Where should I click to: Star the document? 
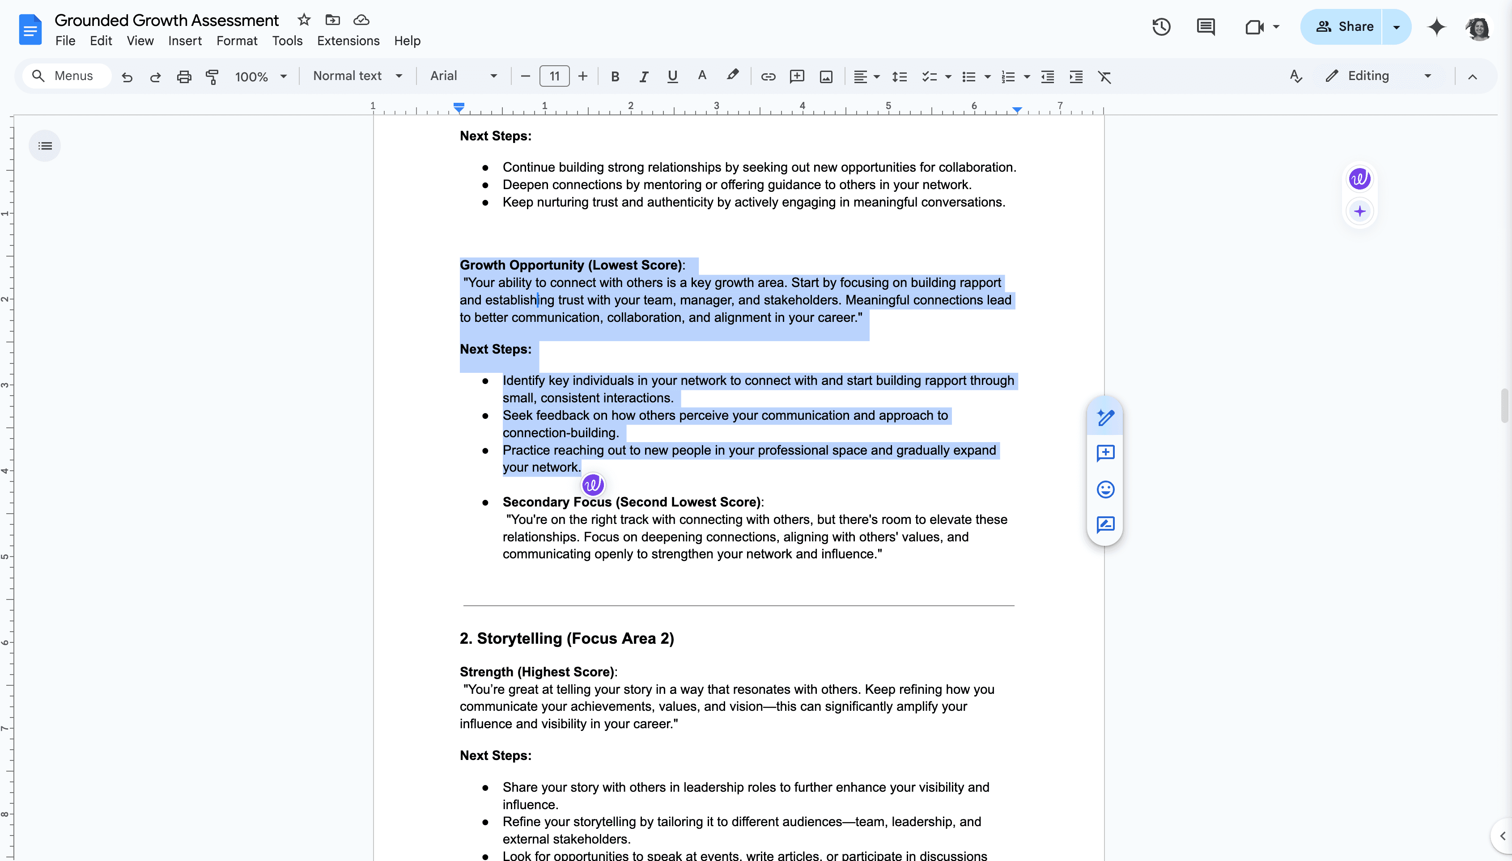click(x=304, y=20)
